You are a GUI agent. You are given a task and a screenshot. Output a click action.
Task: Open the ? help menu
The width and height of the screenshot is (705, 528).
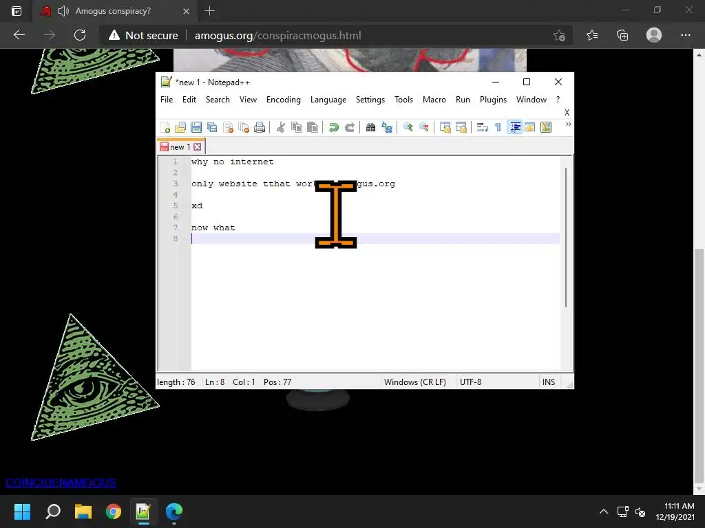558,100
